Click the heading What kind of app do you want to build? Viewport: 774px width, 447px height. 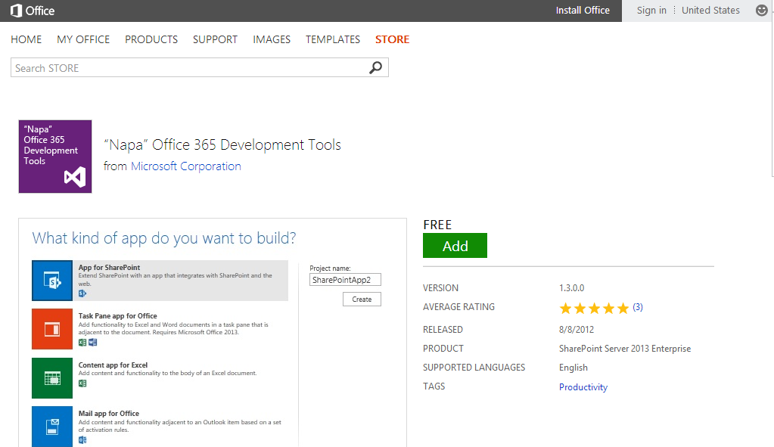click(x=164, y=238)
